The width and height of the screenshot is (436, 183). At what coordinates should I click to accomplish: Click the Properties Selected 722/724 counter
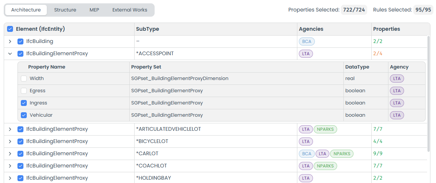(353, 10)
